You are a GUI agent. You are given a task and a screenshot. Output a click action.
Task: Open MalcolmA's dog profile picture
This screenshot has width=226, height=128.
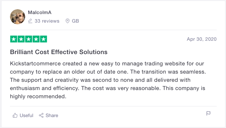(18, 17)
